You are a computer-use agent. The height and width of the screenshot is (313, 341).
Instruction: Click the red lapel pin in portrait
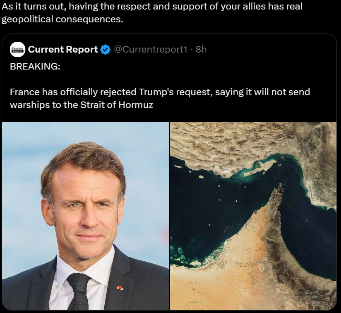tap(120, 288)
